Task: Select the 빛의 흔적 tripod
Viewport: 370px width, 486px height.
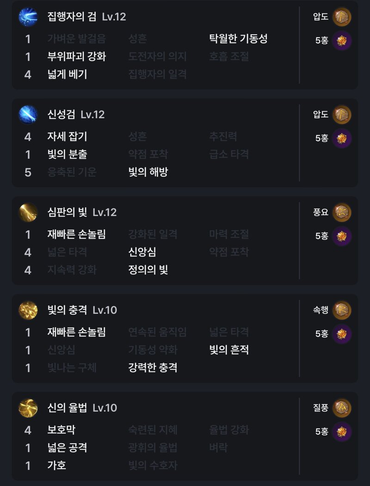Action: tap(229, 350)
